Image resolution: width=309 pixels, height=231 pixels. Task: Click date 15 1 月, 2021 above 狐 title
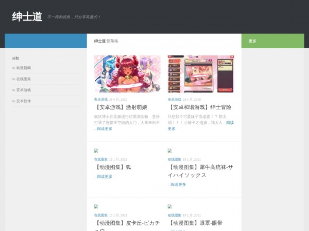point(118,159)
